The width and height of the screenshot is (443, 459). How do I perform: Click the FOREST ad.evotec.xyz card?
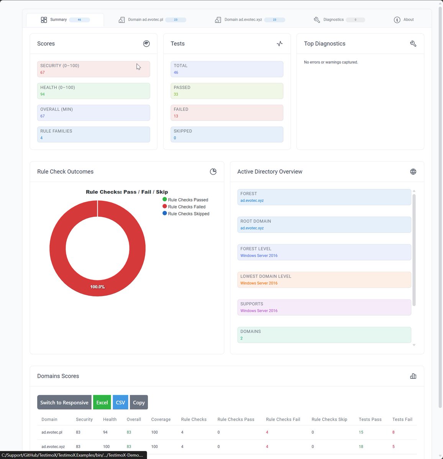(x=324, y=197)
